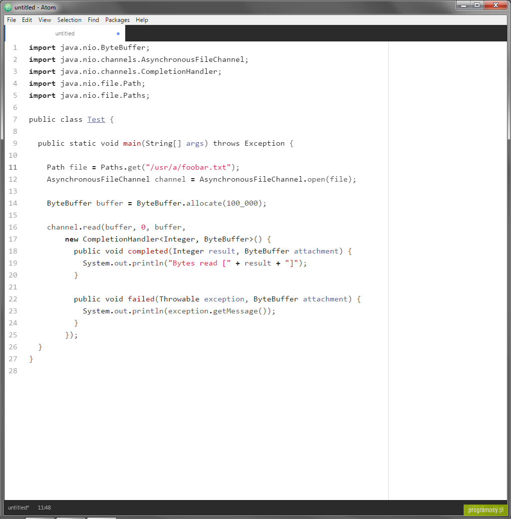
Task: Click line number 16 in gutter
Action: (13, 227)
